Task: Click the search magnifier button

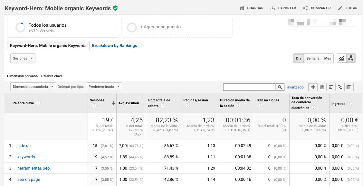Action: point(280,87)
